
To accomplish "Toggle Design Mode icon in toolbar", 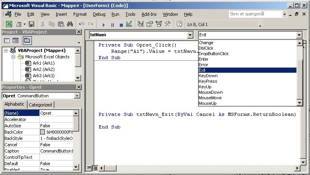I will coord(130,24).
